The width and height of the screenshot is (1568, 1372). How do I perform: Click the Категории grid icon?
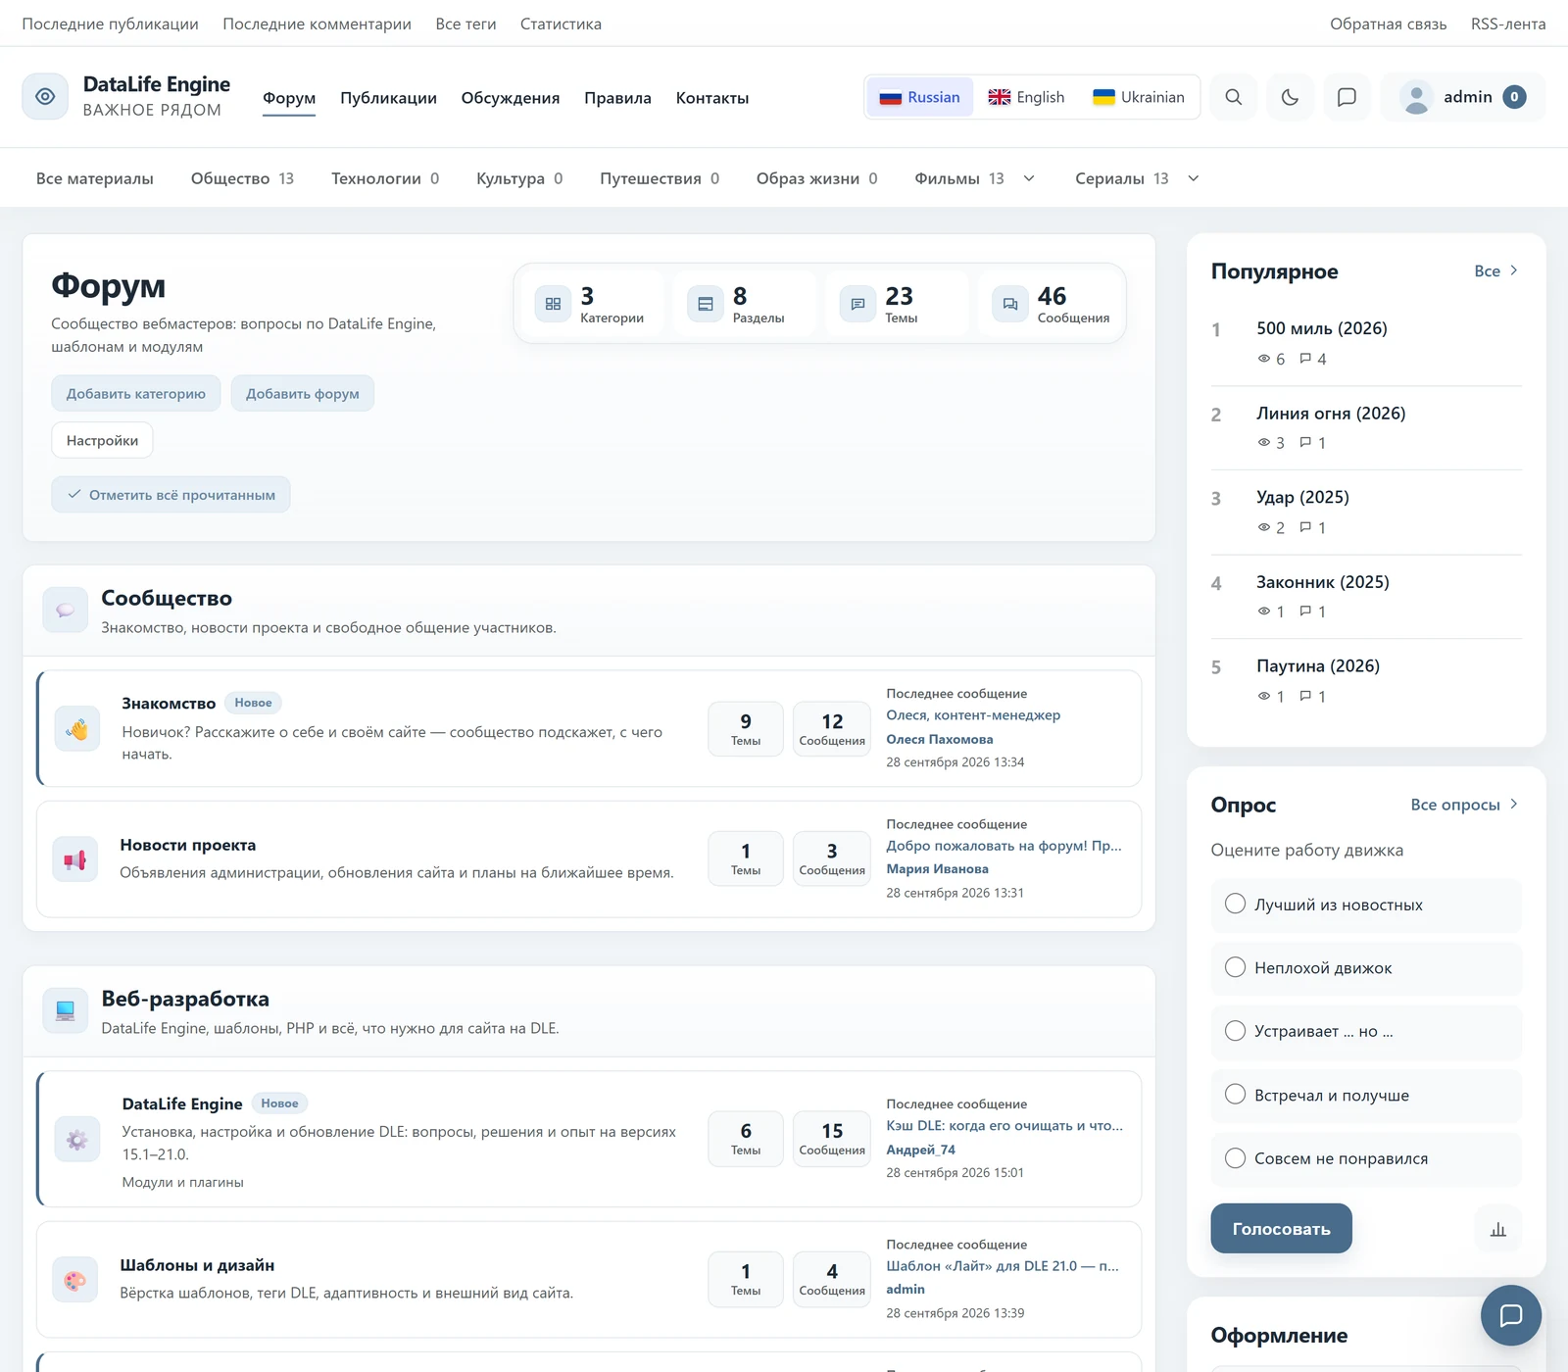click(553, 304)
